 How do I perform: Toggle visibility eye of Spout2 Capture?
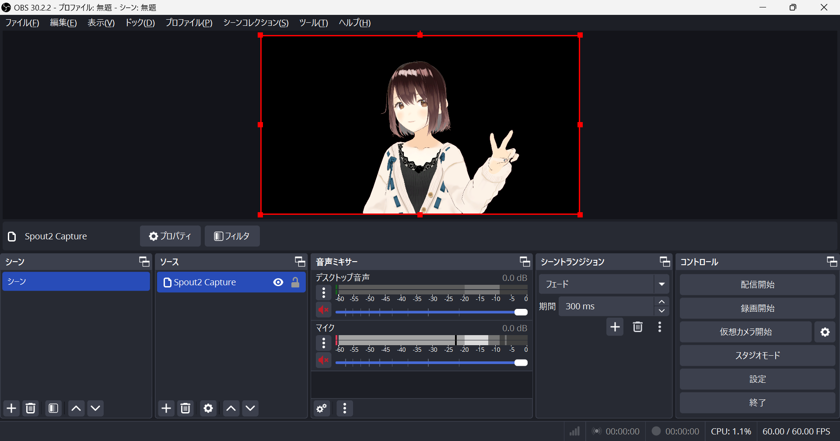point(278,282)
